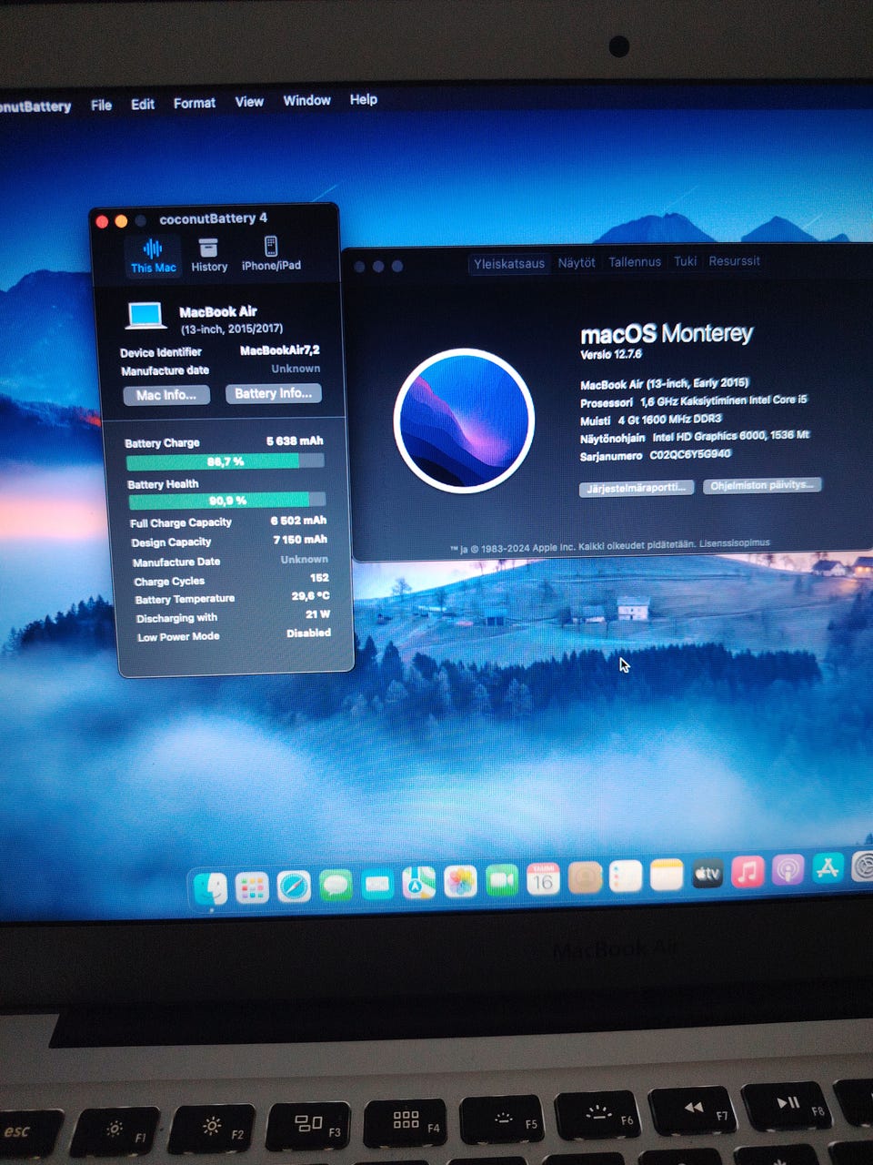Open Messages app in the Dock

336,885
